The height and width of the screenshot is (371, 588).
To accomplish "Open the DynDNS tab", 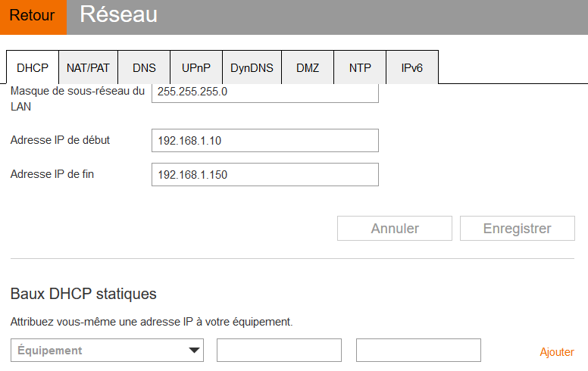I will coord(252,67).
